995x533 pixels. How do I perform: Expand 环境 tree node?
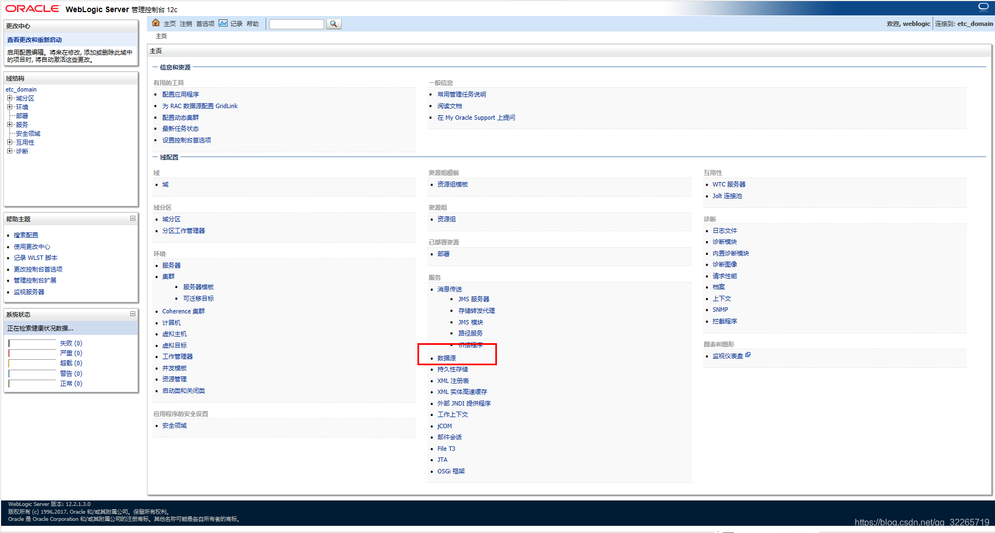click(10, 107)
